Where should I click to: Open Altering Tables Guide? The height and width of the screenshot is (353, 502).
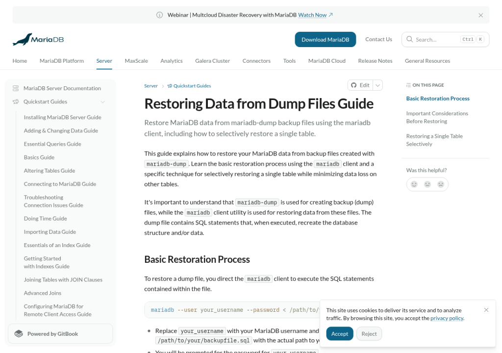click(50, 171)
